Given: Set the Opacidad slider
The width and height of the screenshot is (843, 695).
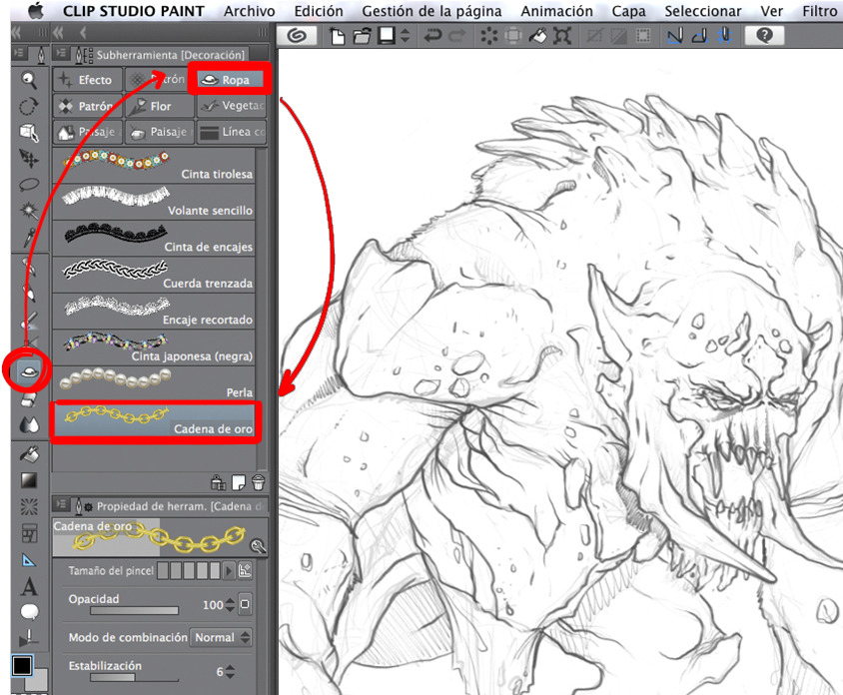Looking at the screenshot, I should (135, 610).
